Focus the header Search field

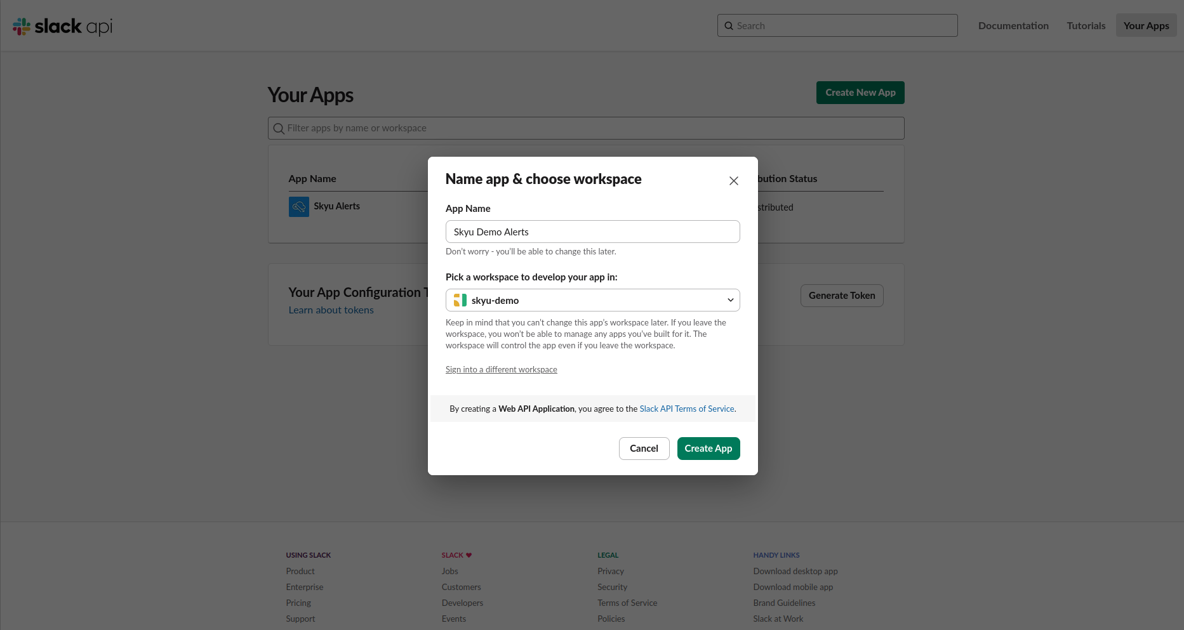pyautogui.click(x=837, y=25)
